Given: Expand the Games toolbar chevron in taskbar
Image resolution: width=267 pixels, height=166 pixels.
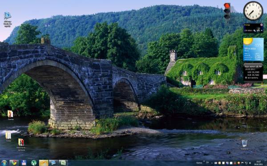Looking at the screenshot, I should [x=204, y=161].
